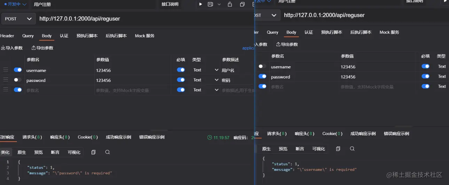Viewport: 449px width, 185px height.
Task: Open the 成功响应示例 tab in the left panel
Action: 118,137
